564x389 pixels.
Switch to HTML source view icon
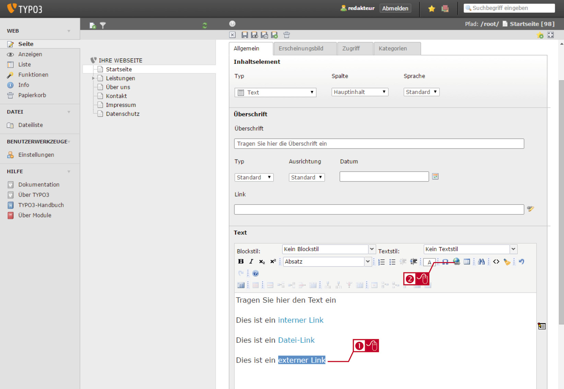(496, 261)
